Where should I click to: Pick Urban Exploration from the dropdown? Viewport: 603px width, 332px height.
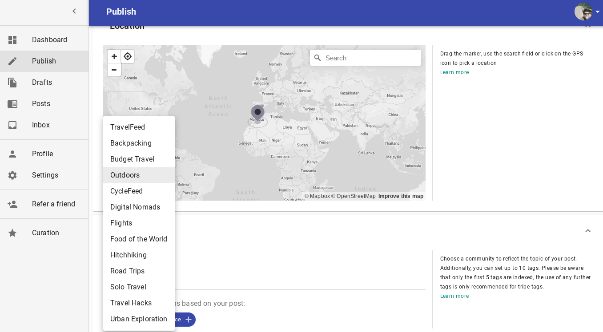pyautogui.click(x=139, y=319)
